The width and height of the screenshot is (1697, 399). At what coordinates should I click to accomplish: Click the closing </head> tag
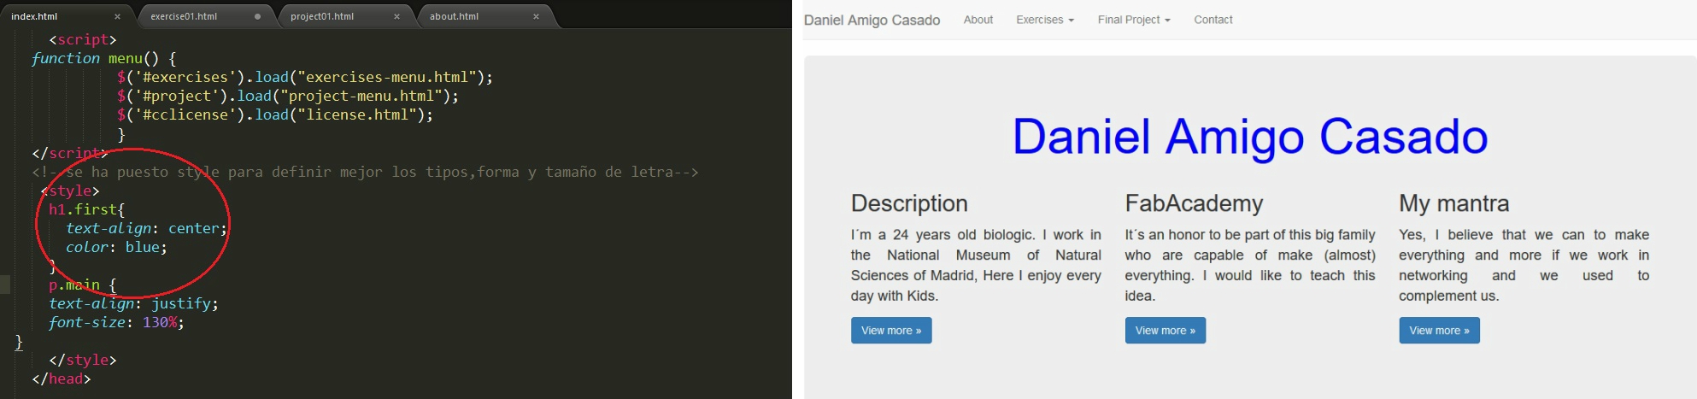tap(61, 378)
